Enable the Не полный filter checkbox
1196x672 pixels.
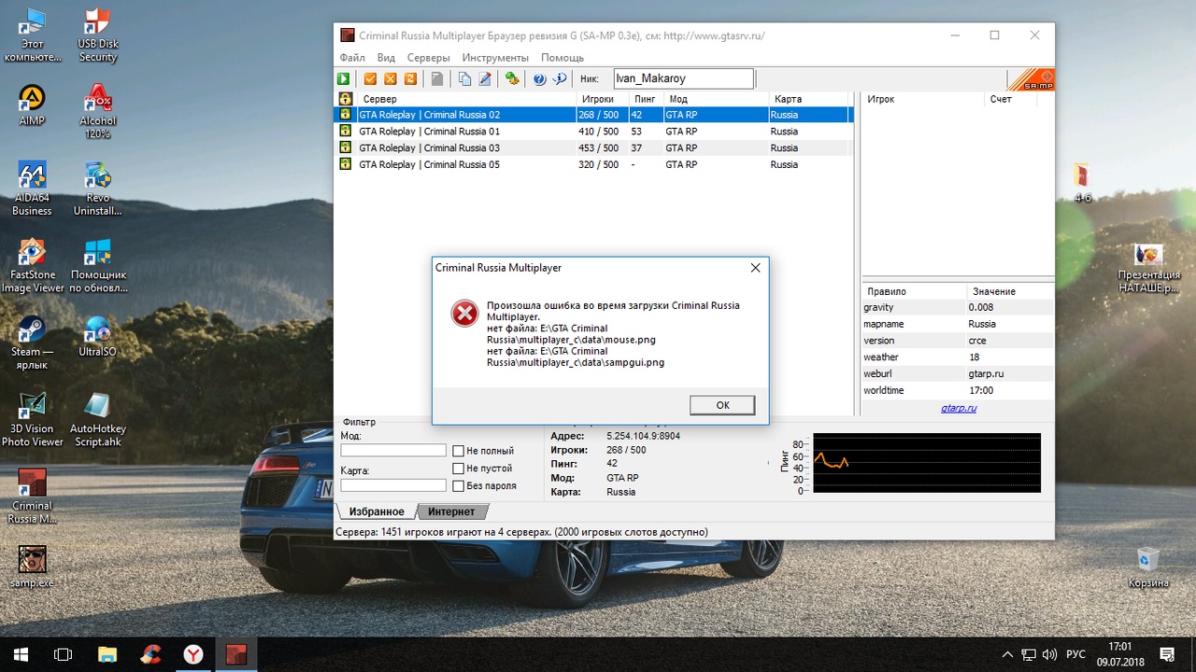(458, 451)
